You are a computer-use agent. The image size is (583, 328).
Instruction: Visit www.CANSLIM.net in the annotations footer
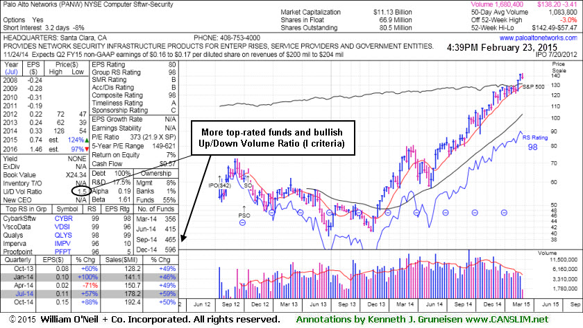click(507, 320)
